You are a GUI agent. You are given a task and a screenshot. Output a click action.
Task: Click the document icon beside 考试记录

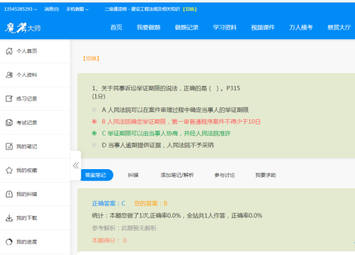tap(9, 122)
